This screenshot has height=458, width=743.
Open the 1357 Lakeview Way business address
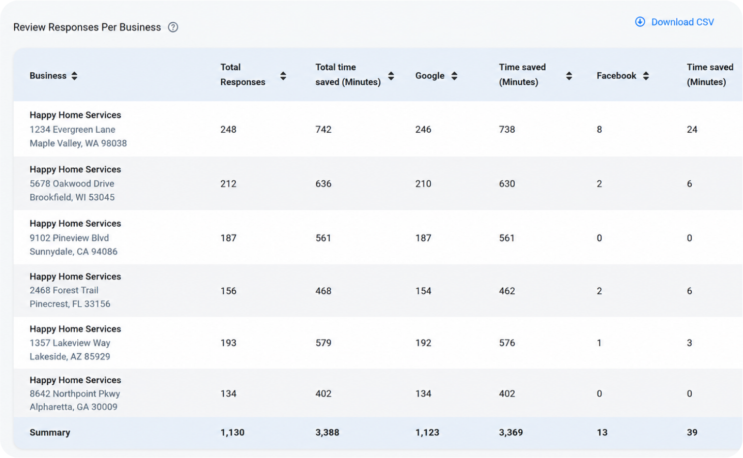click(x=70, y=343)
